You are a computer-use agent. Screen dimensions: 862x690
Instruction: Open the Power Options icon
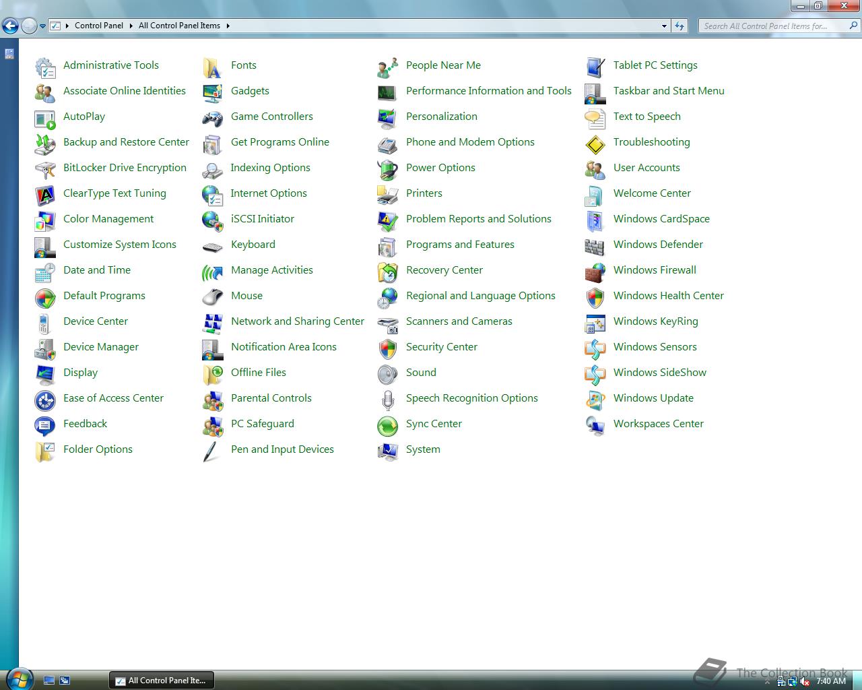388,169
